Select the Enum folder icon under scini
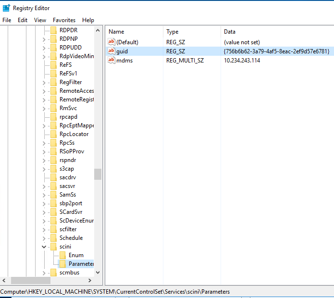Screen dimensions: 334x298 63,255
